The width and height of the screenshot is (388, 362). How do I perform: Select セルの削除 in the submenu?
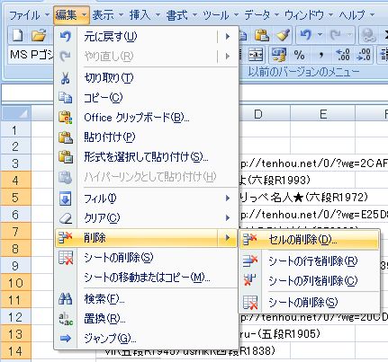pos(309,240)
